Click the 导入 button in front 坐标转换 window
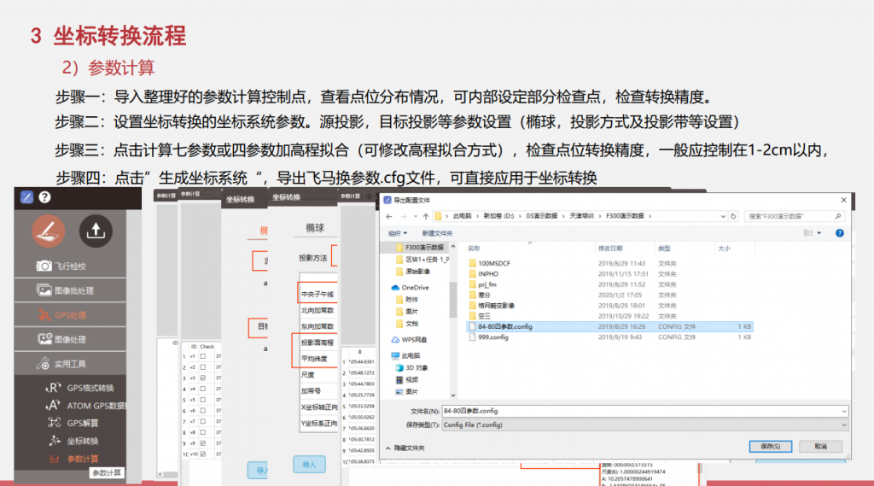The image size is (874, 486). tap(309, 465)
